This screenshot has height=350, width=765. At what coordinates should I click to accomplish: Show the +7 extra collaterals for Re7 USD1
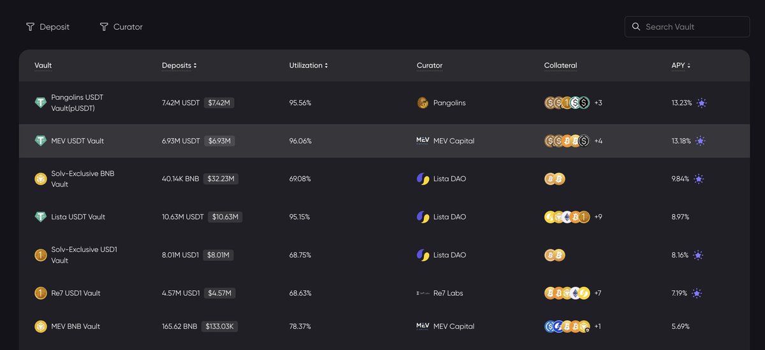pyautogui.click(x=598, y=293)
